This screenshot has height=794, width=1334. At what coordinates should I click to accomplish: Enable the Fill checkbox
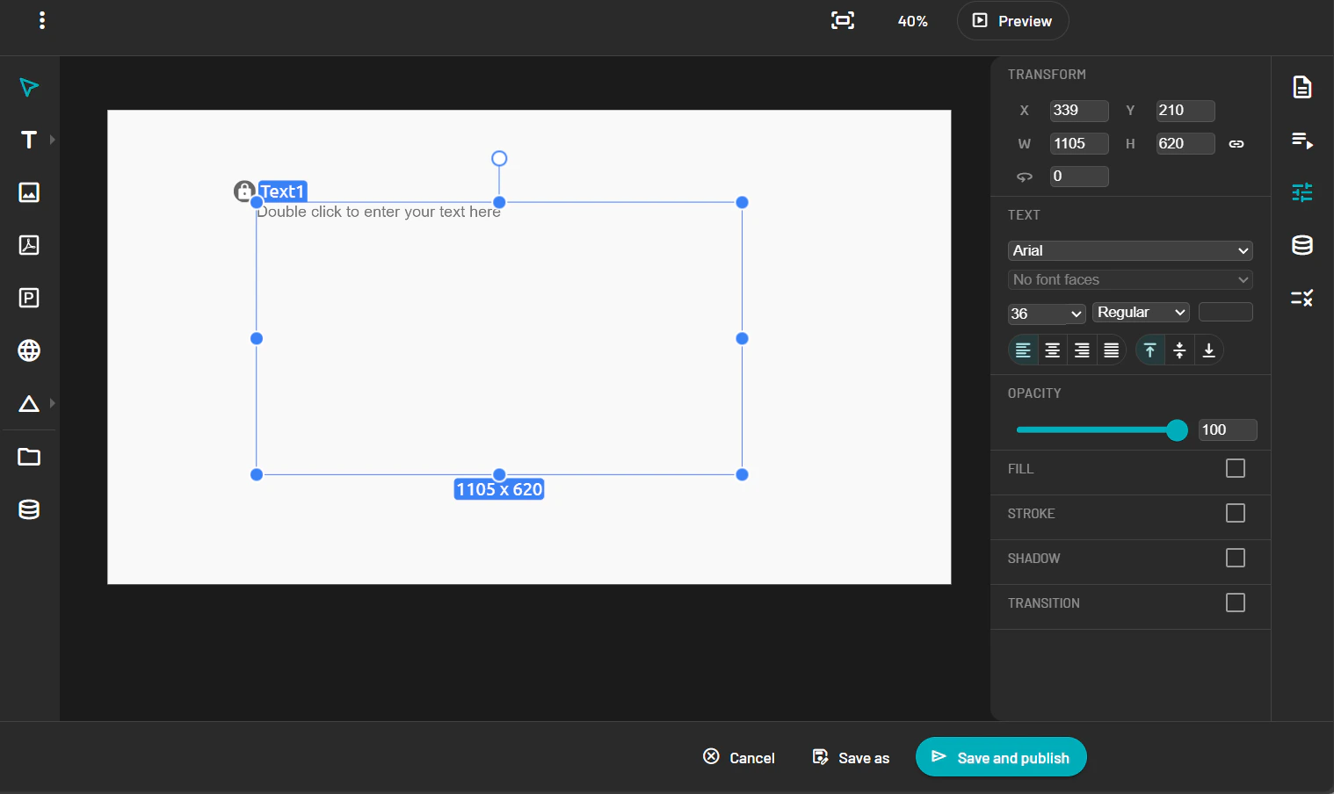pos(1236,468)
